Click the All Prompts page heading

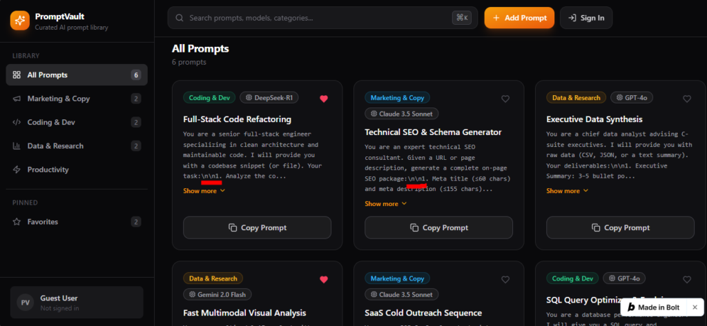click(200, 49)
